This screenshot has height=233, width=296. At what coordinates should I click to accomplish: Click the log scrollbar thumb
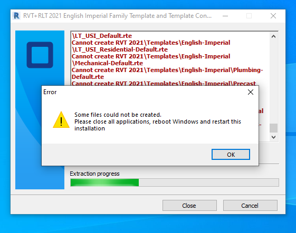pyautogui.click(x=273, y=128)
